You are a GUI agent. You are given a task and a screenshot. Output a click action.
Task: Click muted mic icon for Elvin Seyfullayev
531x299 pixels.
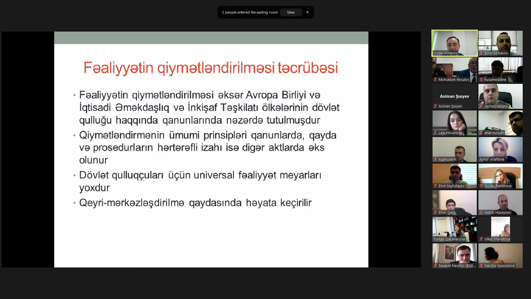point(435,186)
